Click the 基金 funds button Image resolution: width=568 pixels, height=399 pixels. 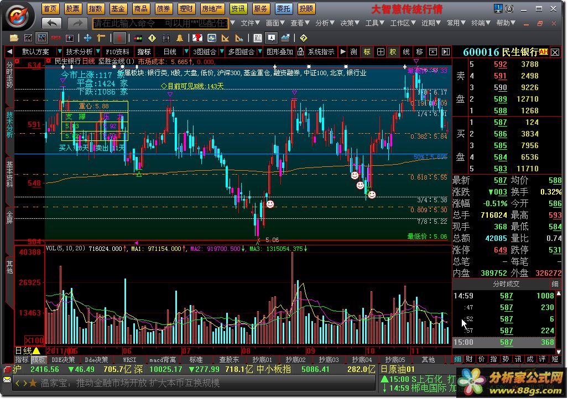pos(118,9)
